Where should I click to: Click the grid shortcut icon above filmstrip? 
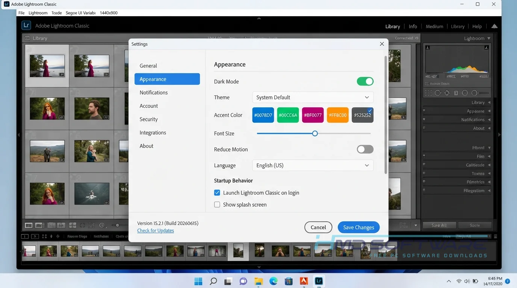click(x=44, y=236)
